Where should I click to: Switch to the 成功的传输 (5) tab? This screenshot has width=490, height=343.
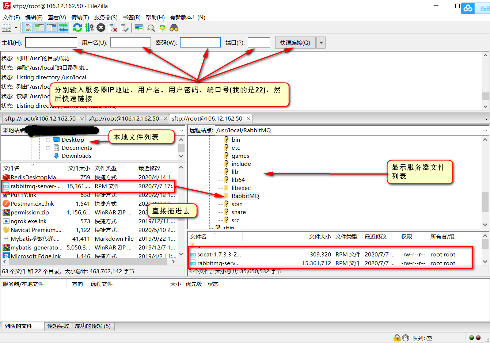[x=93, y=326]
